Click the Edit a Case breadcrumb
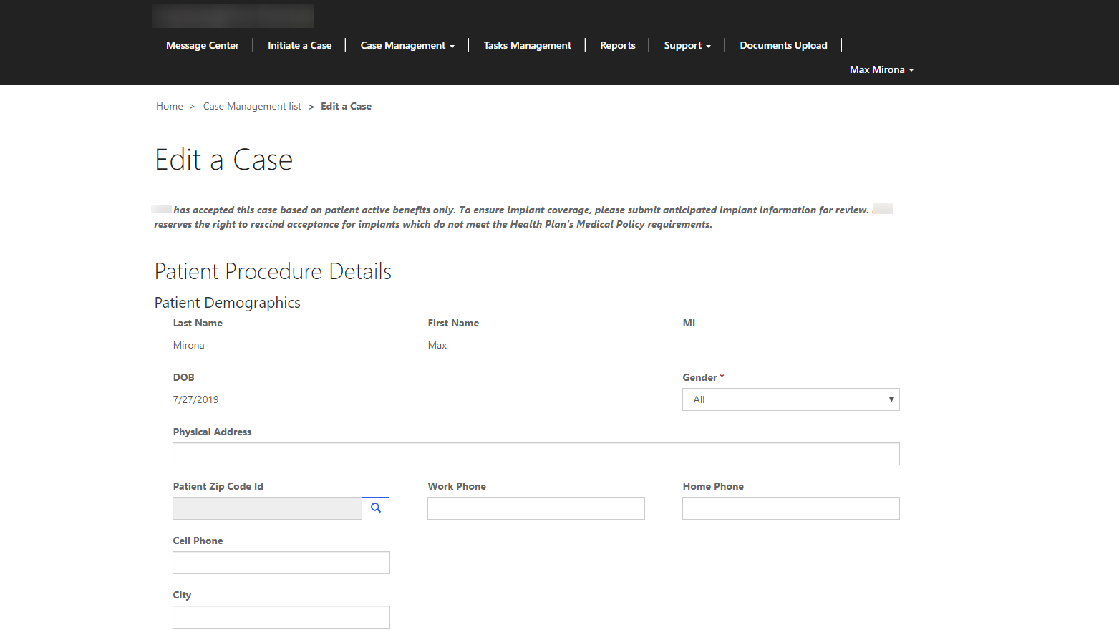The image size is (1119, 630). [346, 106]
